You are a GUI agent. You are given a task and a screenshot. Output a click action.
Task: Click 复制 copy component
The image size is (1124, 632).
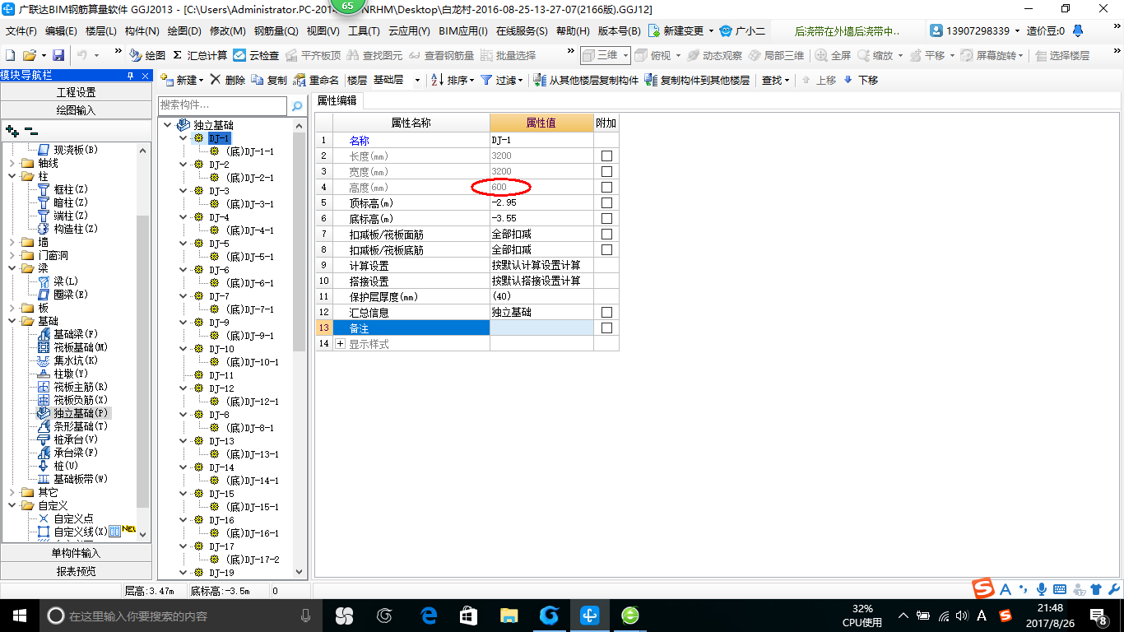click(x=269, y=80)
